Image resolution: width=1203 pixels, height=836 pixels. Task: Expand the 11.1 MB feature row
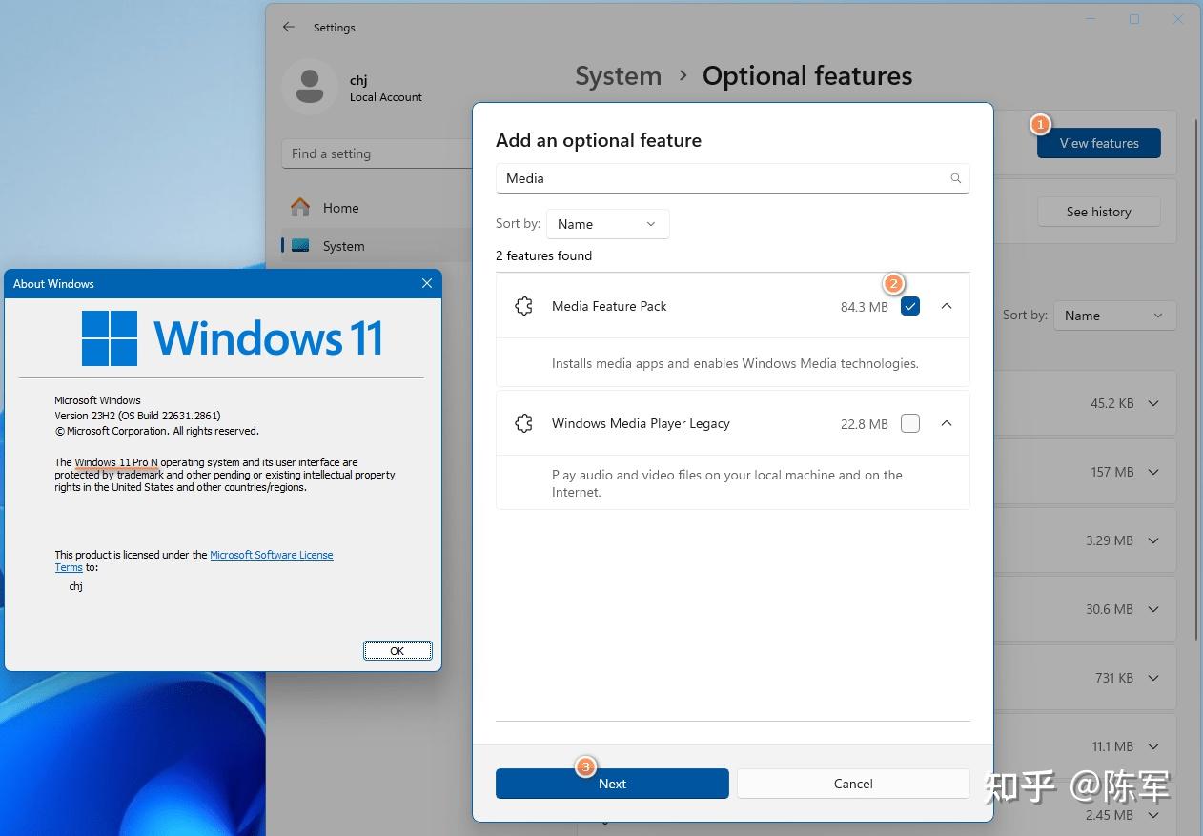(1153, 746)
